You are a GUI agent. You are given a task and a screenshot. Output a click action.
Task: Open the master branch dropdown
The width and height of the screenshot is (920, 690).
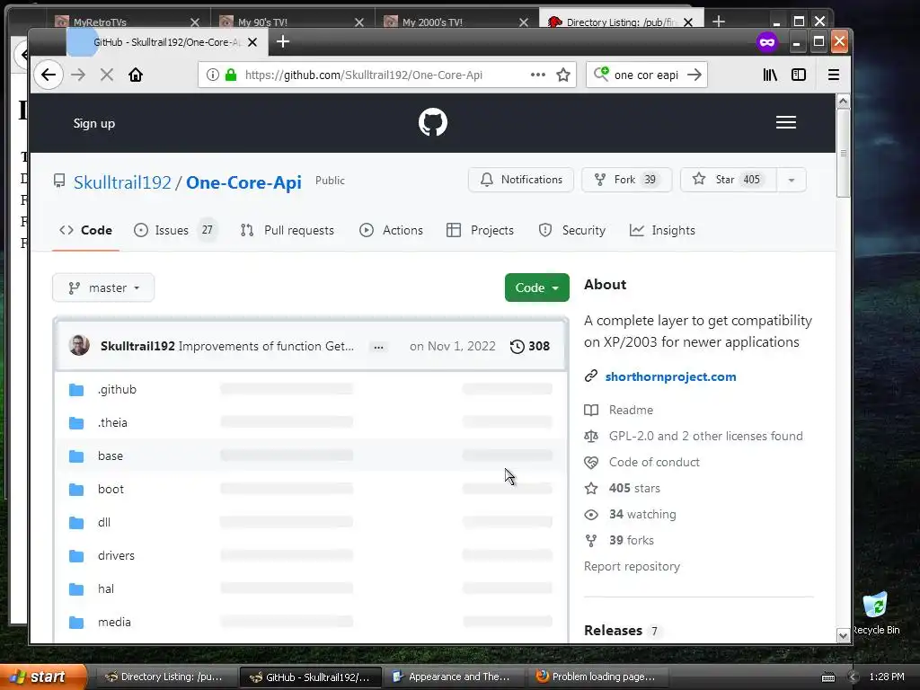coord(103,287)
